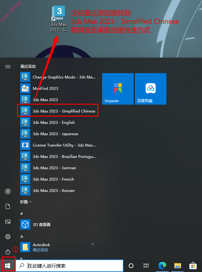Open the Autodesk folder label
202x272 pixels.
[x=41, y=245]
